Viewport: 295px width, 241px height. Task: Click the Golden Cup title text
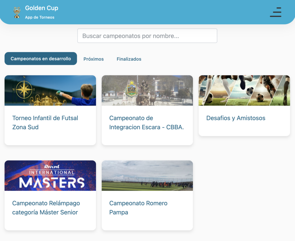(x=41, y=8)
